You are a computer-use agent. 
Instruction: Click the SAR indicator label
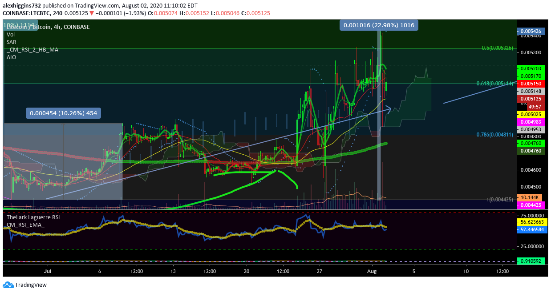tap(12, 42)
